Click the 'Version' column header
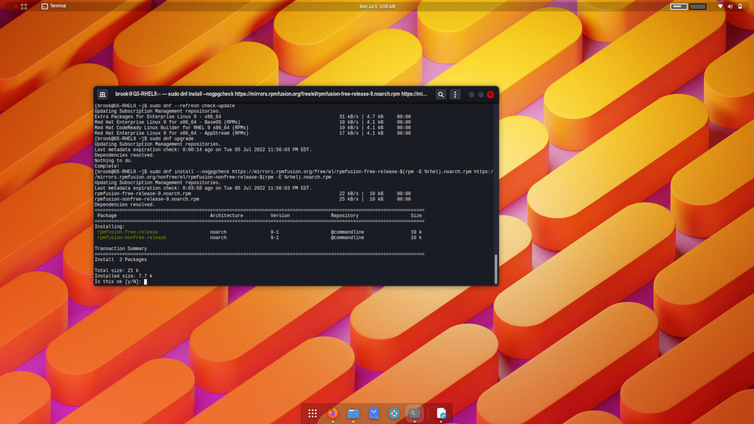 280,216
